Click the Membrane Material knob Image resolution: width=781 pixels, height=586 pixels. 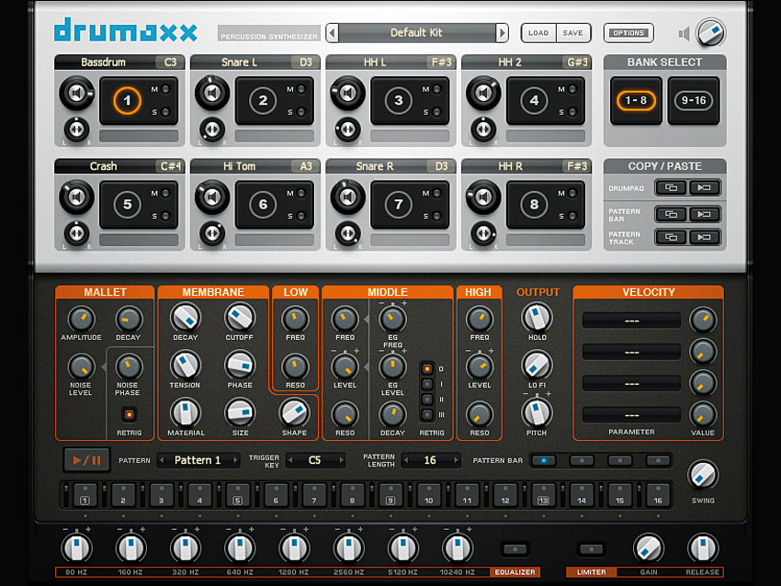tap(186, 412)
